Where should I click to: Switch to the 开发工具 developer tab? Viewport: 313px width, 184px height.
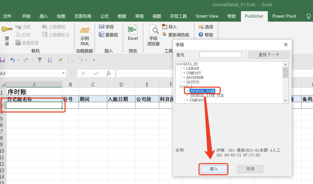tap(178, 16)
